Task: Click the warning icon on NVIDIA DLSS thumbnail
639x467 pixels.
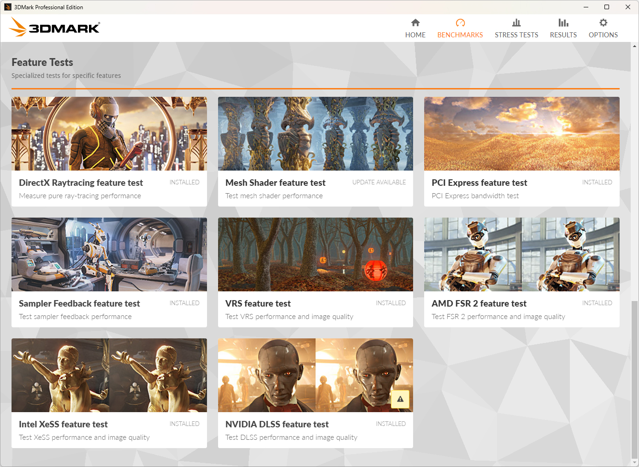Action: [400, 399]
